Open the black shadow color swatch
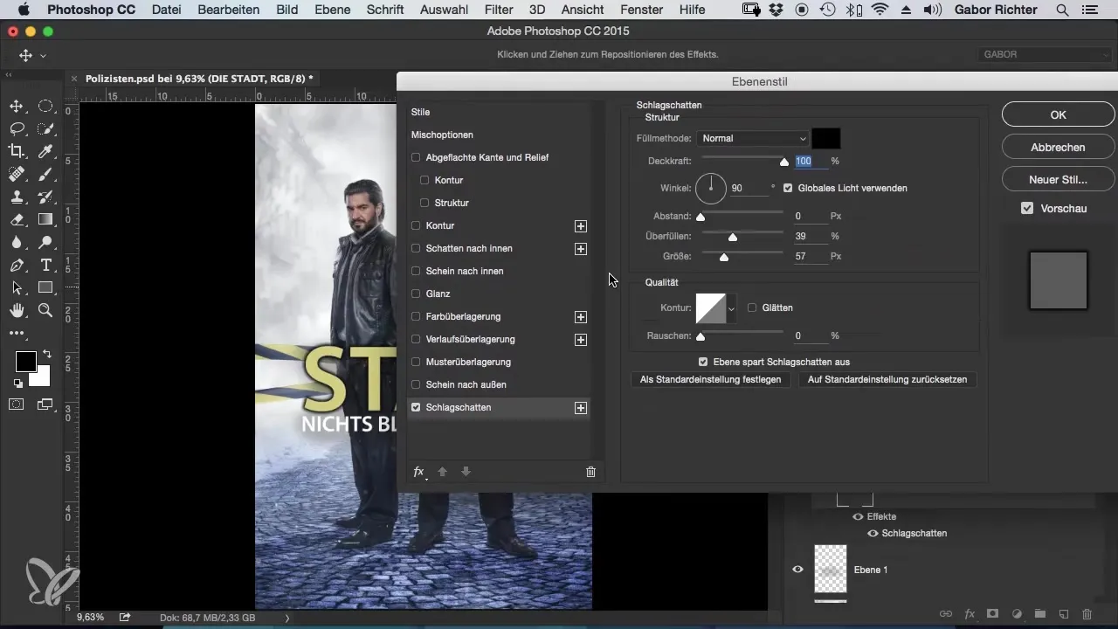 [825, 138]
